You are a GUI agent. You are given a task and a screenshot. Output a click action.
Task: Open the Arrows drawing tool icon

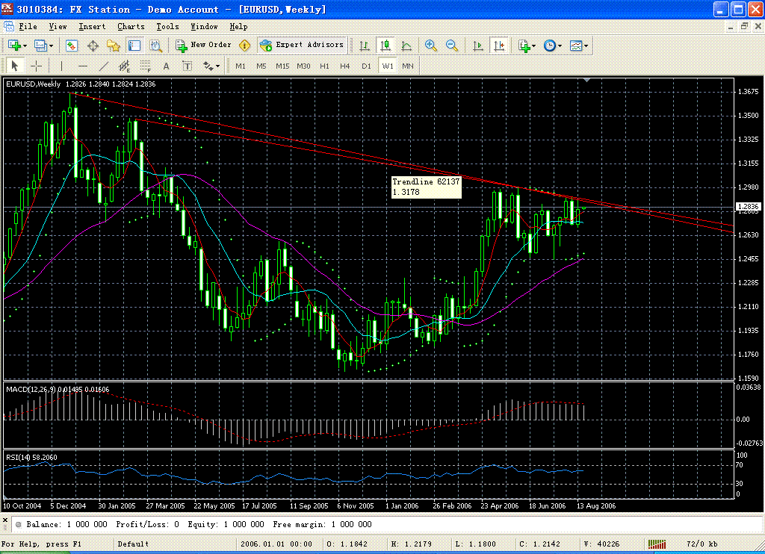pos(208,66)
